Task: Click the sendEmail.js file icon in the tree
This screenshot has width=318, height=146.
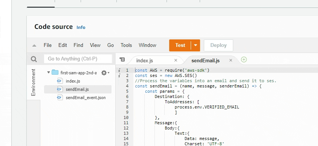Action: [x=60, y=89]
